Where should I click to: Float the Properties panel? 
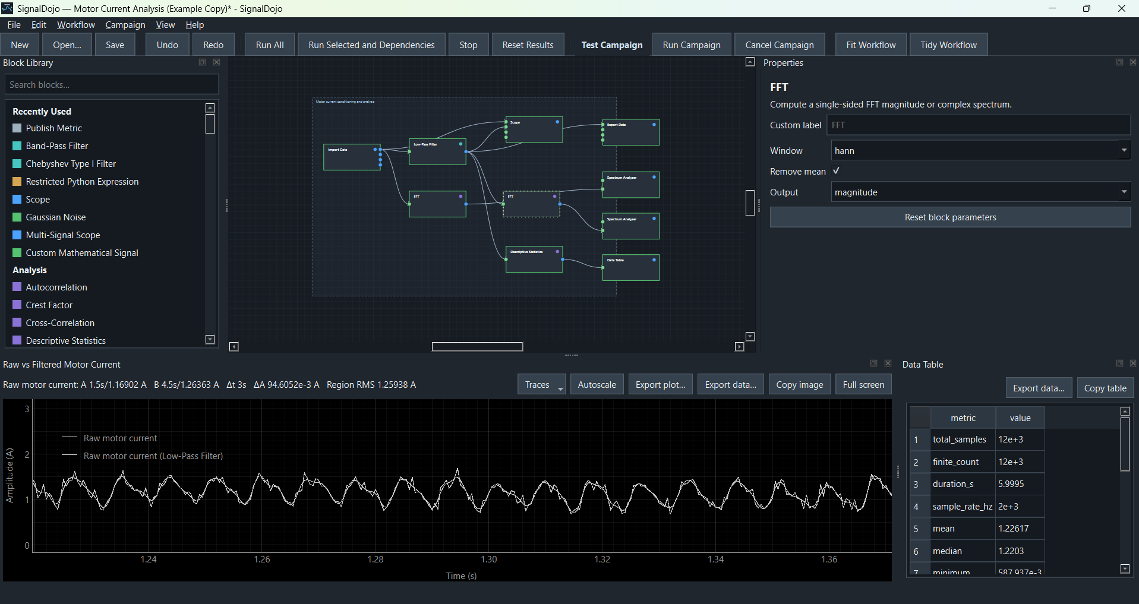tap(1119, 62)
